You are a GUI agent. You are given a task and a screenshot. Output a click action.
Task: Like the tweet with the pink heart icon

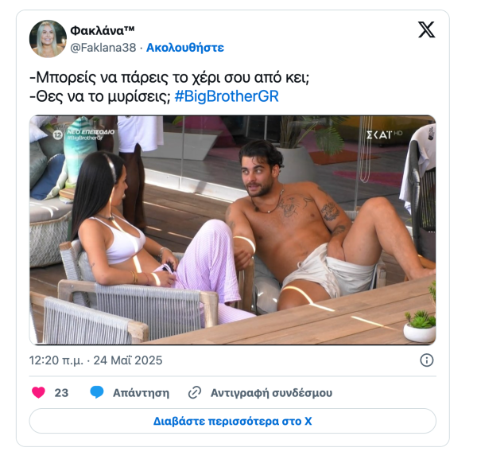pyautogui.click(x=39, y=392)
